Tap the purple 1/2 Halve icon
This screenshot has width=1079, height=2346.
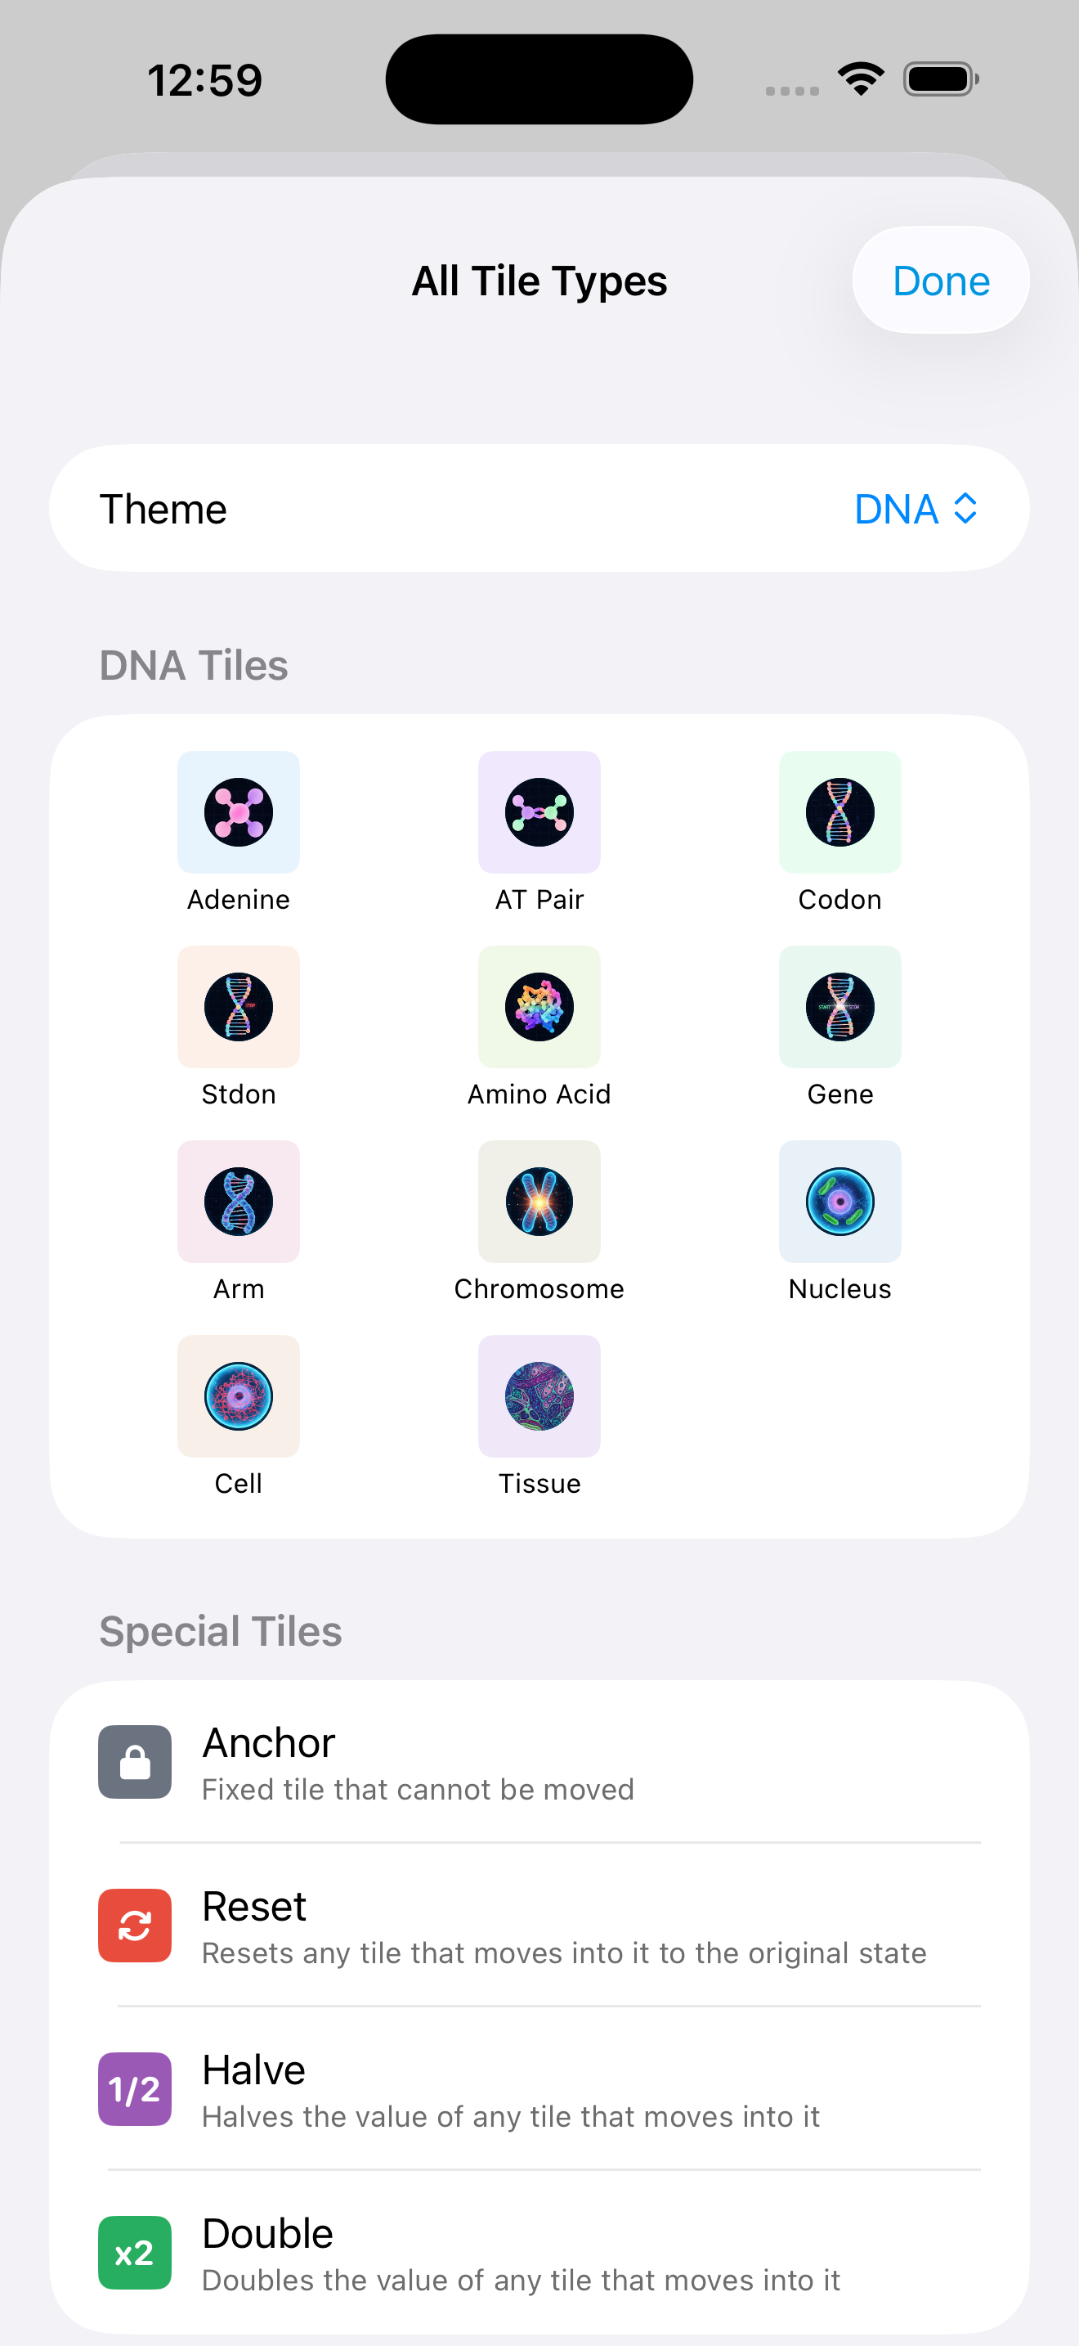[x=135, y=2088]
